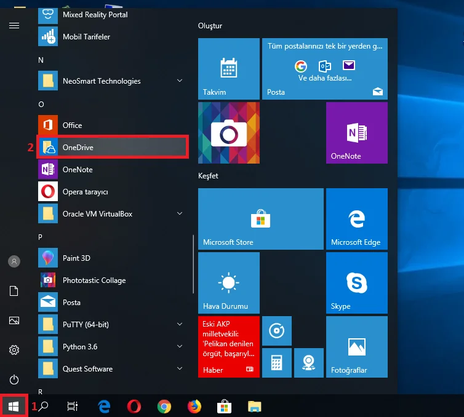Screen dimensions: 464x417
Task: Open the Groove music disc tile
Action: pos(277,331)
